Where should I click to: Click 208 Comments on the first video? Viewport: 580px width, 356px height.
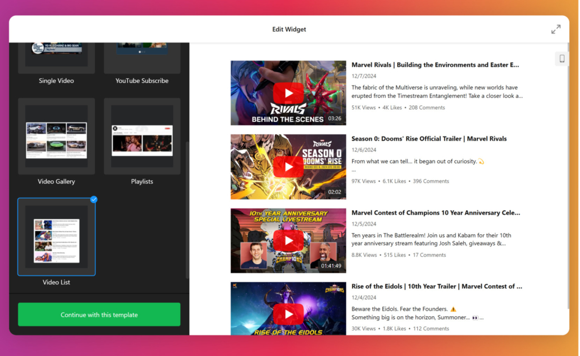(427, 107)
